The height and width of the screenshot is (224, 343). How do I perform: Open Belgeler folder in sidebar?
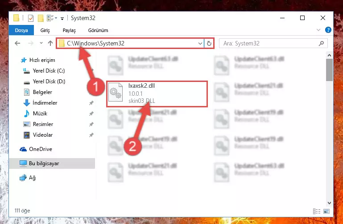pyautogui.click(x=42, y=92)
